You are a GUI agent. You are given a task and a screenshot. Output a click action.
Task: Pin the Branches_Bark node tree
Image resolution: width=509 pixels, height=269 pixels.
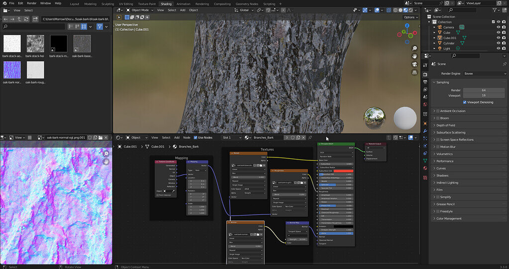[310, 137]
